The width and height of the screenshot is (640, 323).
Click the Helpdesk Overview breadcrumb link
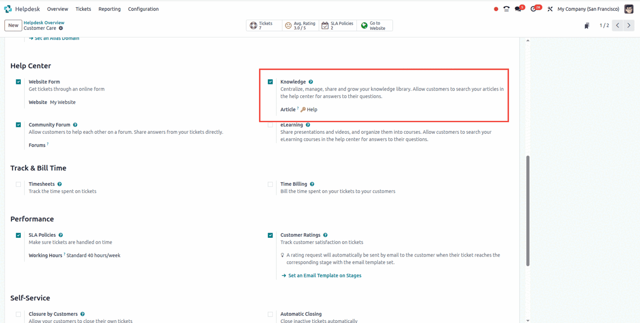[x=44, y=23]
